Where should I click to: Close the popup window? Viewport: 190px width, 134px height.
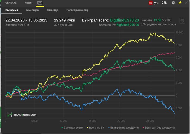(x=186, y=3)
